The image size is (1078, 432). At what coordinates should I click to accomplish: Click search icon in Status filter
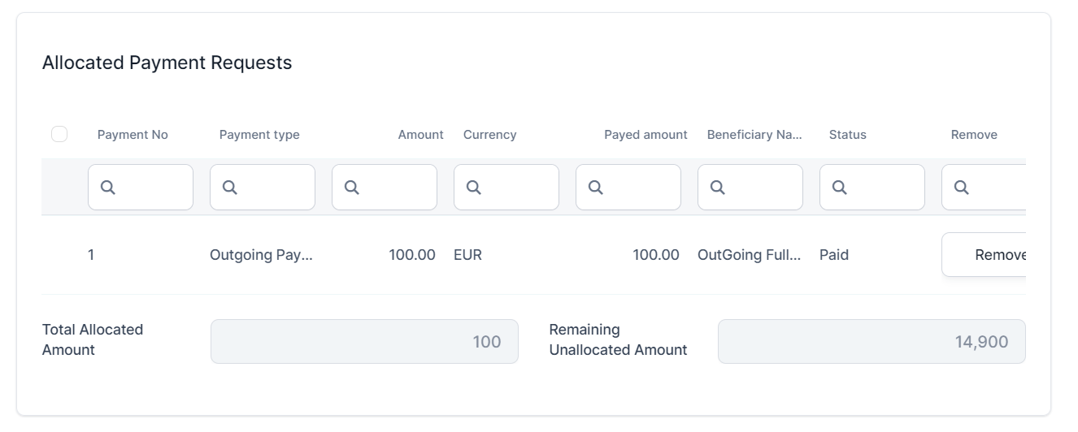[840, 188]
